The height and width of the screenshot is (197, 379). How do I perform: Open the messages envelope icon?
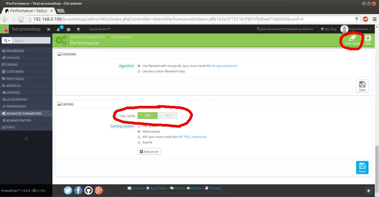(x=68, y=29)
